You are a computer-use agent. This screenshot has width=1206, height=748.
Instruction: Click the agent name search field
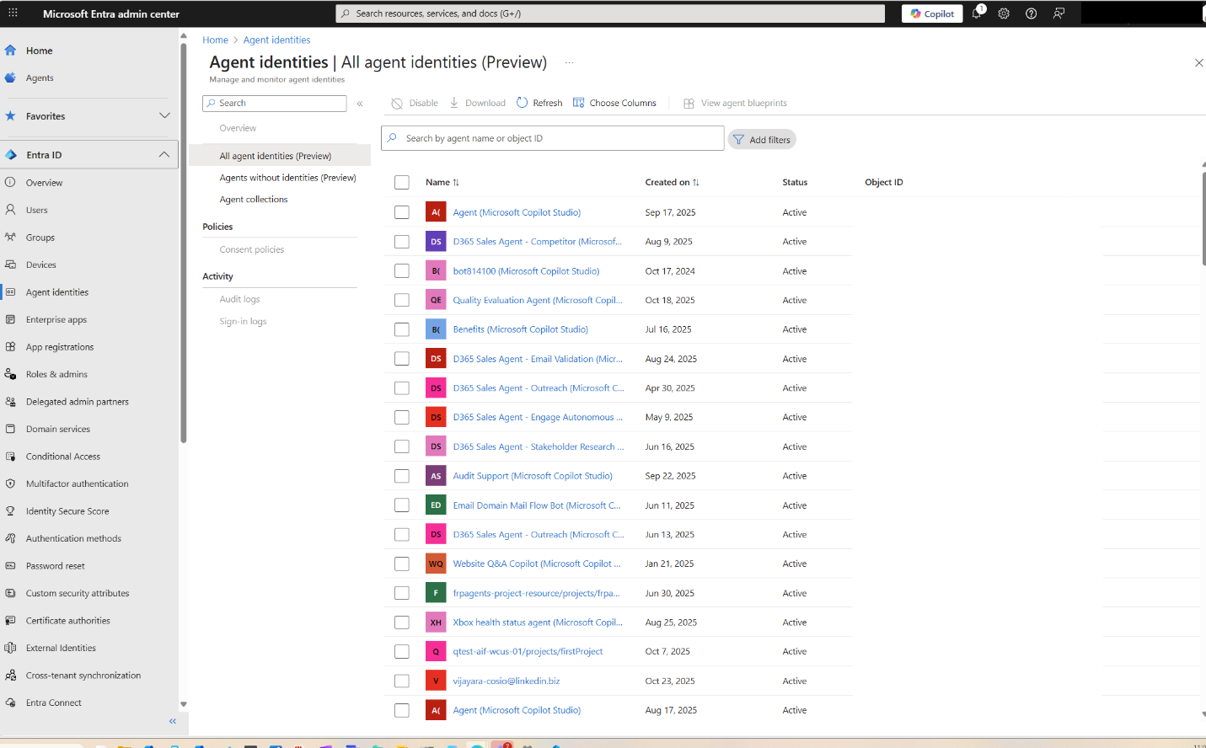tap(552, 138)
